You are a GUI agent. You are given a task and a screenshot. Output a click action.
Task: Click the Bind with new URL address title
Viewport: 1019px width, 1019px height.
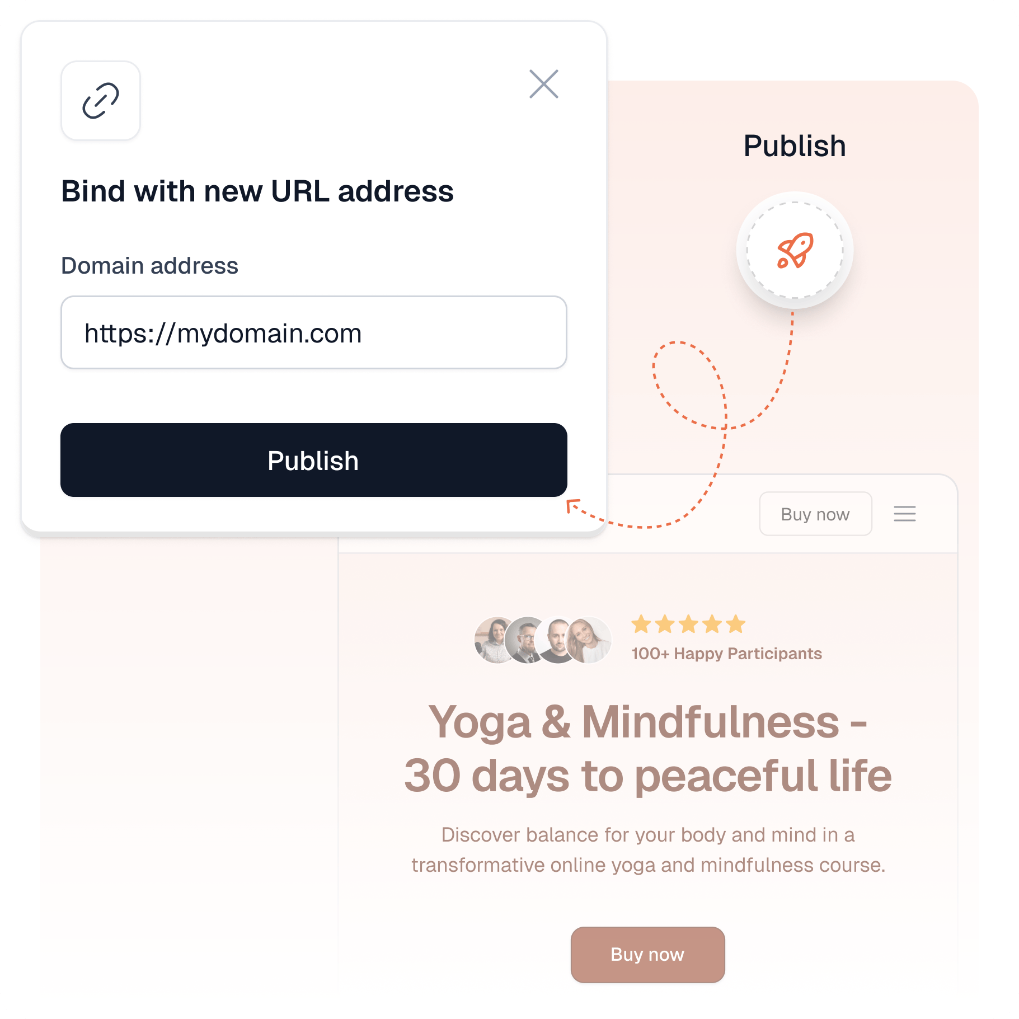257,191
